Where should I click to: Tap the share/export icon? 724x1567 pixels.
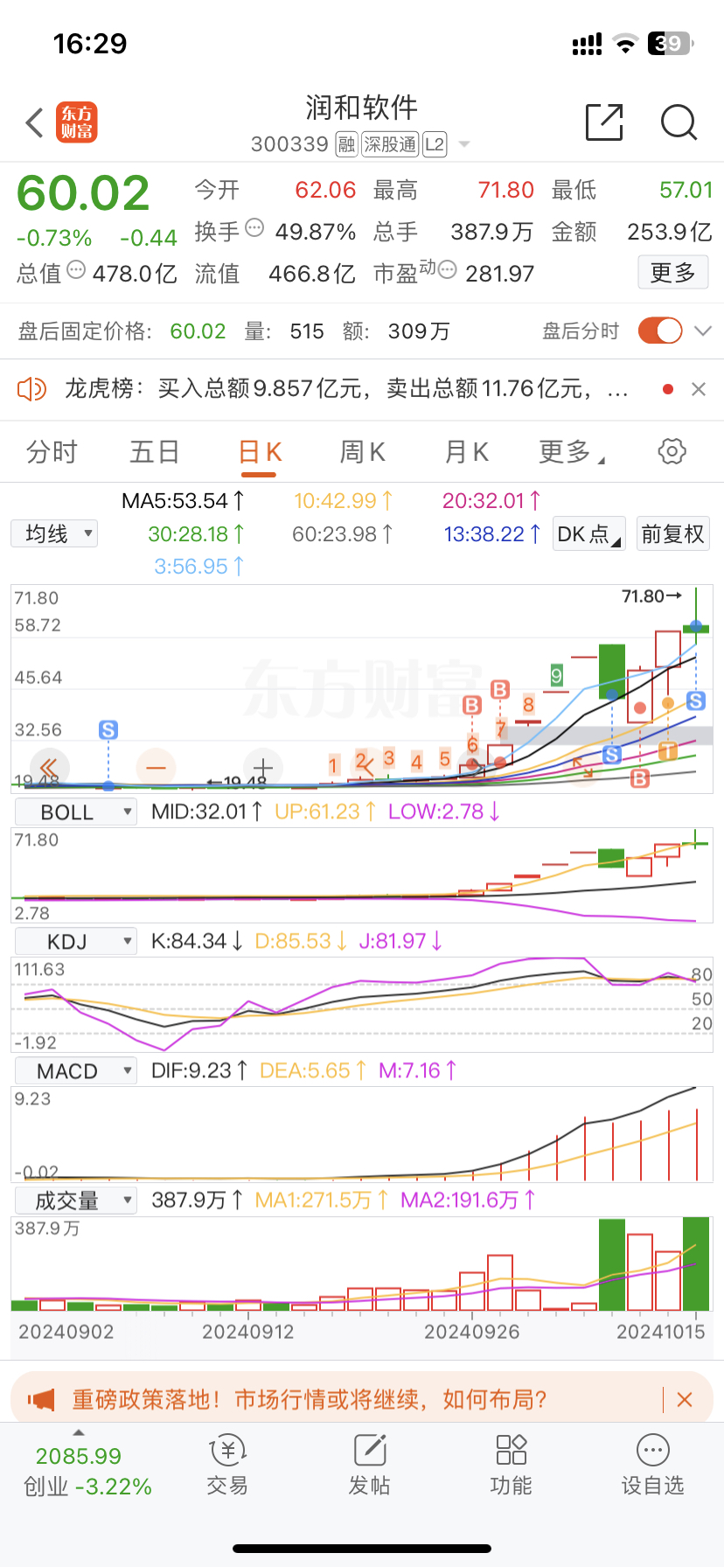click(x=604, y=122)
